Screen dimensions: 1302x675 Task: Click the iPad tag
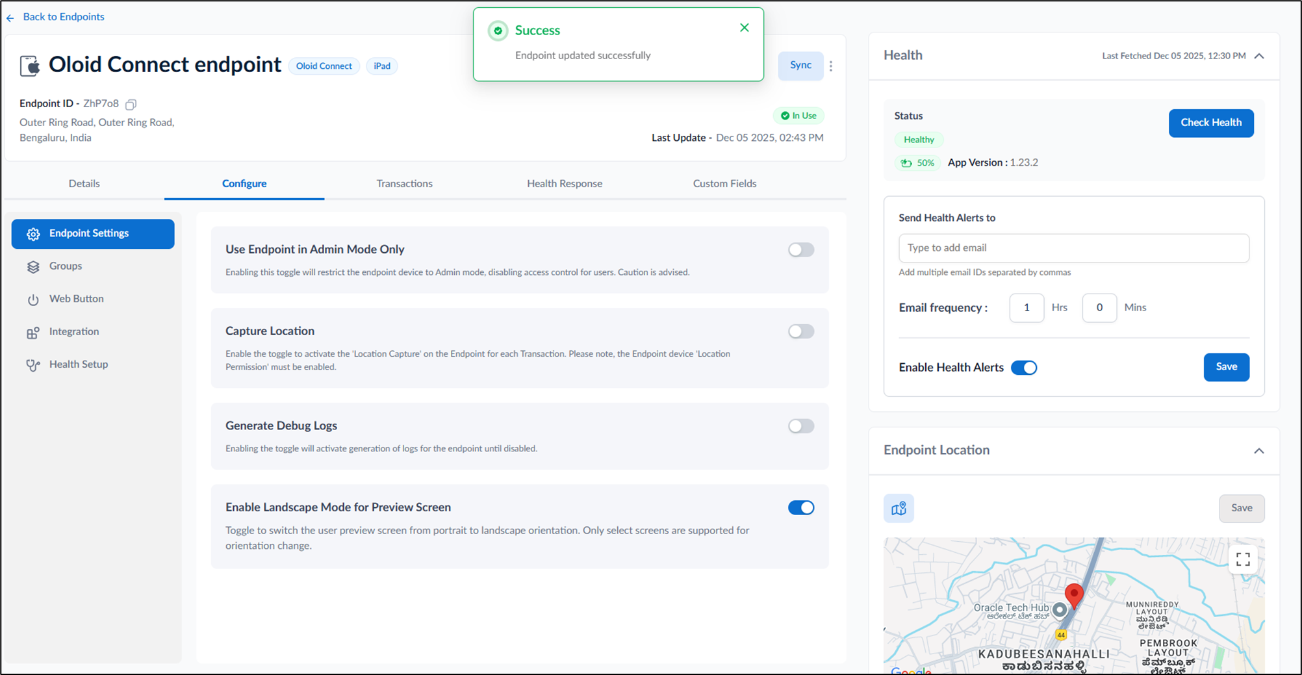point(382,66)
